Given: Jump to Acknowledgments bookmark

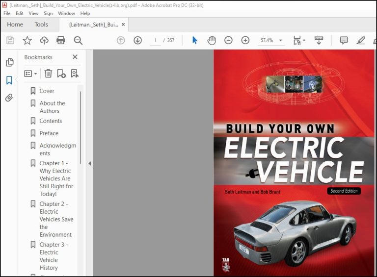Looking at the screenshot, I should [x=58, y=150].
